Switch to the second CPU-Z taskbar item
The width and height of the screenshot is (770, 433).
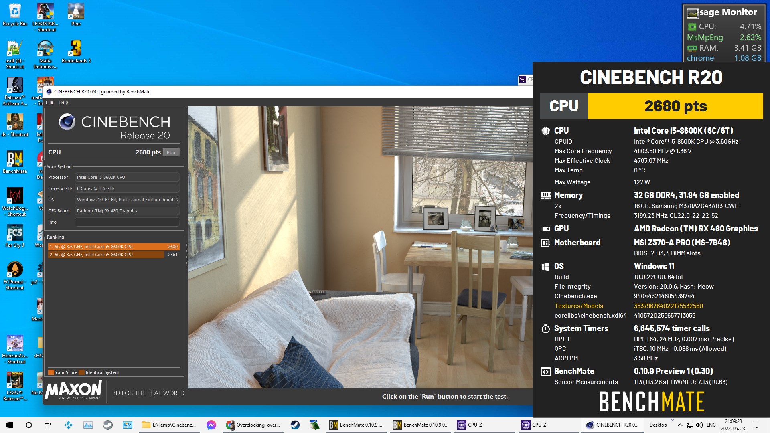coord(548,425)
